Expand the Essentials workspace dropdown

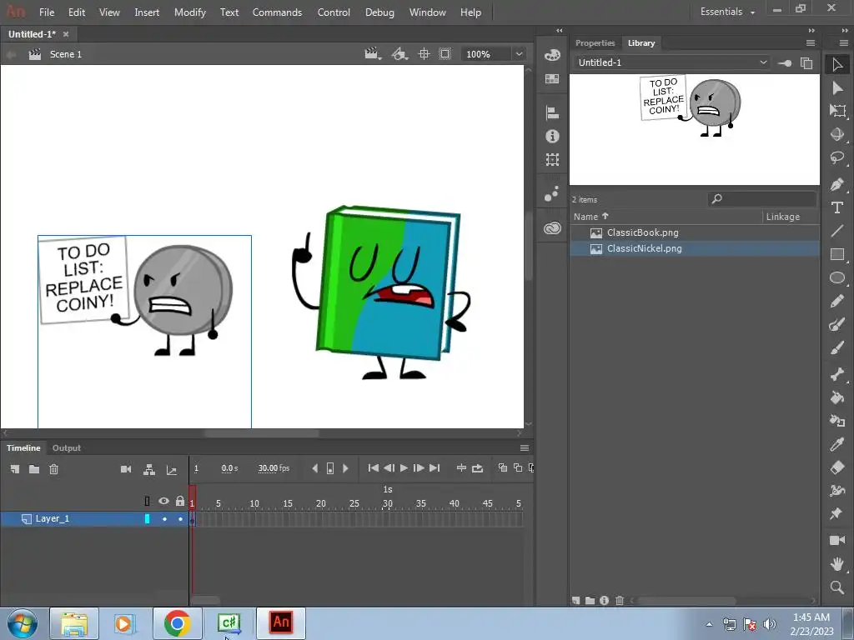727,12
